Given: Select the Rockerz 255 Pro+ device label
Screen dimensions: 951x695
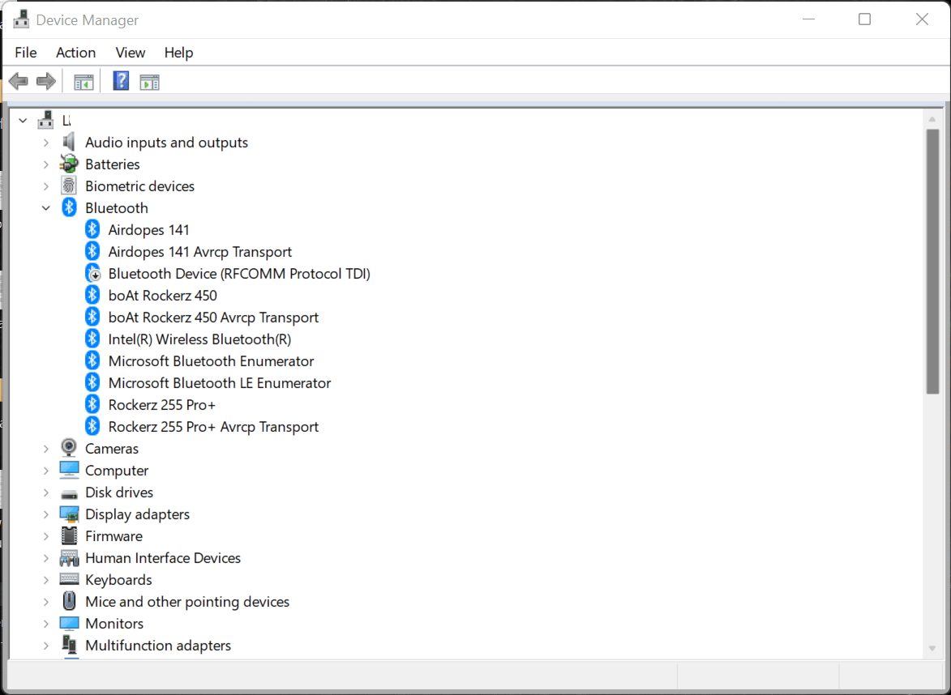Looking at the screenshot, I should click(162, 404).
